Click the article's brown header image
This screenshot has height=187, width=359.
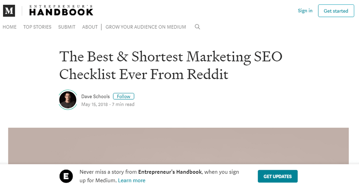[x=178, y=146]
